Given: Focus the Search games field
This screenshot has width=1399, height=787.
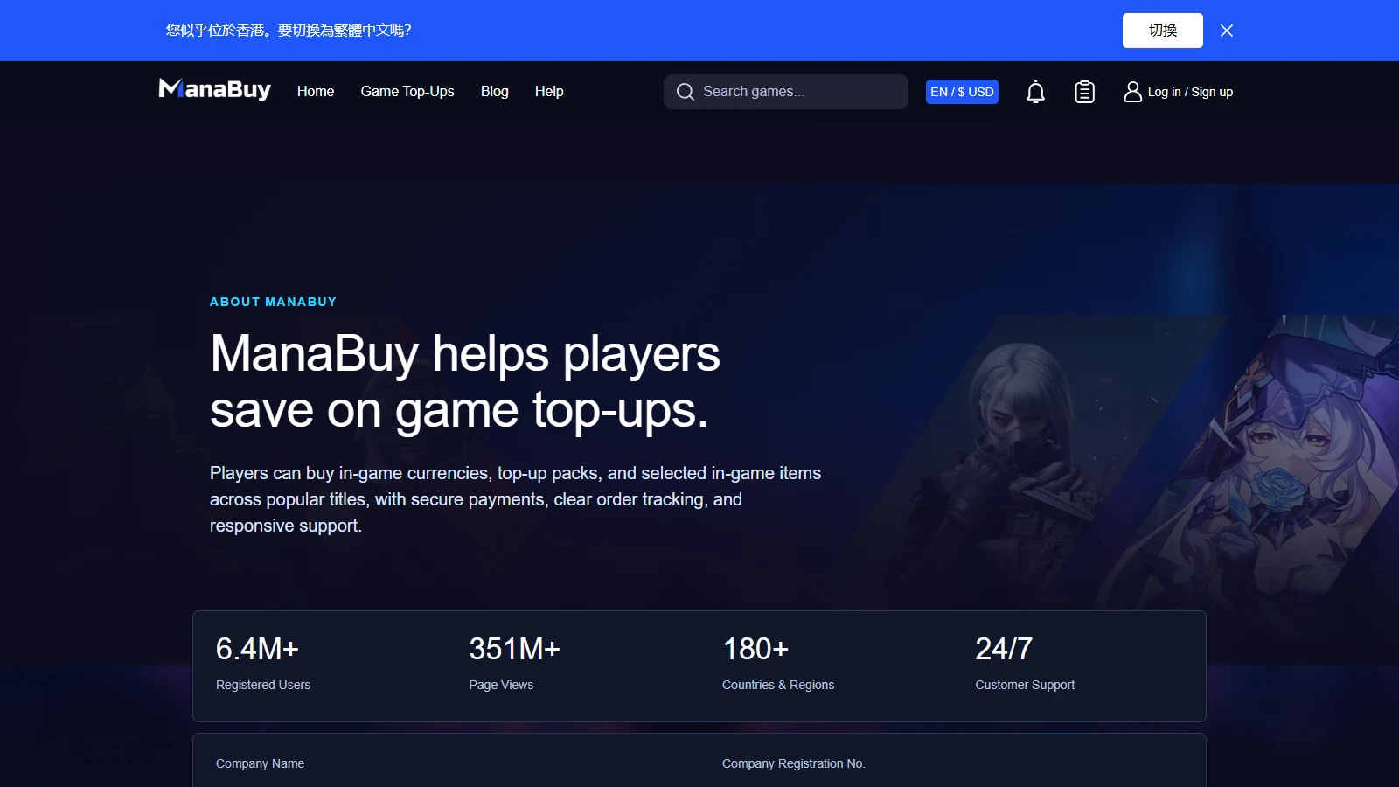Looking at the screenshot, I should (785, 92).
